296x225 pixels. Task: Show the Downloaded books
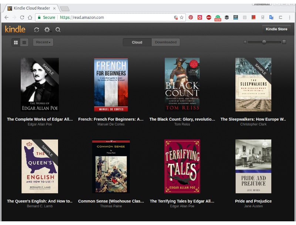(165, 42)
